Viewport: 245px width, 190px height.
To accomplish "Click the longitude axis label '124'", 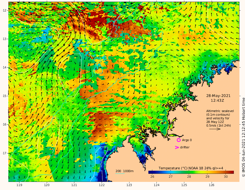I will [156, 185].
